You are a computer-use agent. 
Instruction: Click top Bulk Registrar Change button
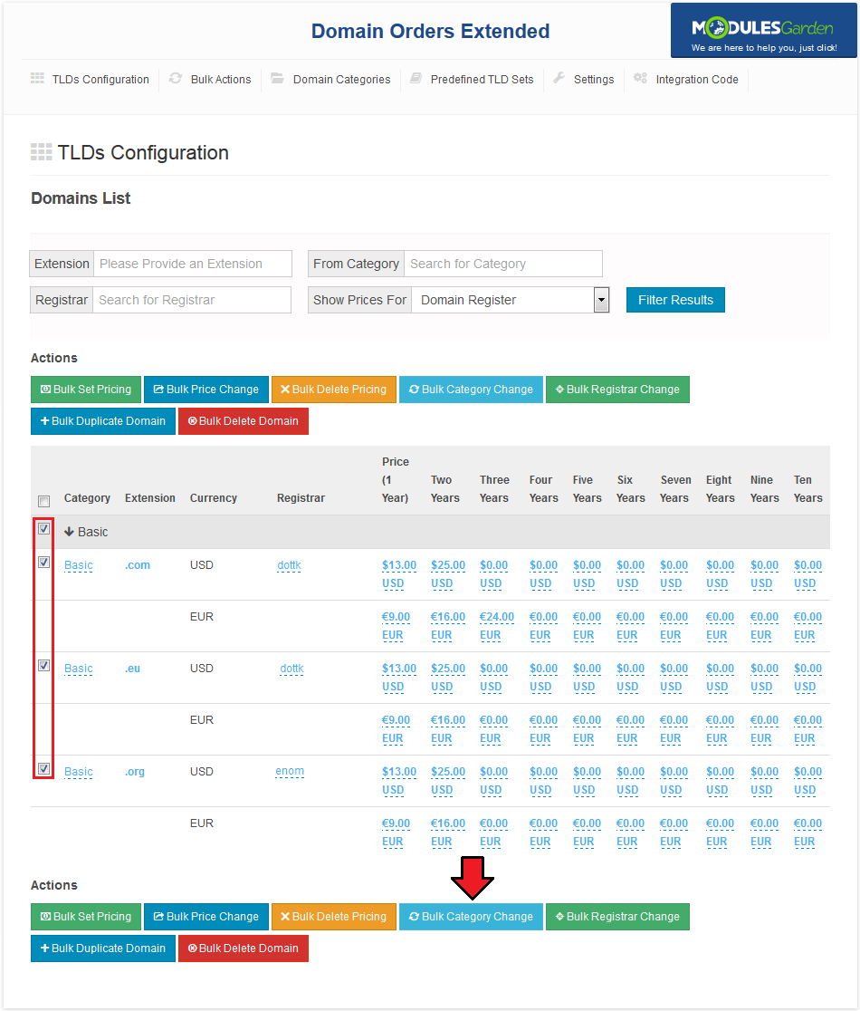[x=617, y=390]
